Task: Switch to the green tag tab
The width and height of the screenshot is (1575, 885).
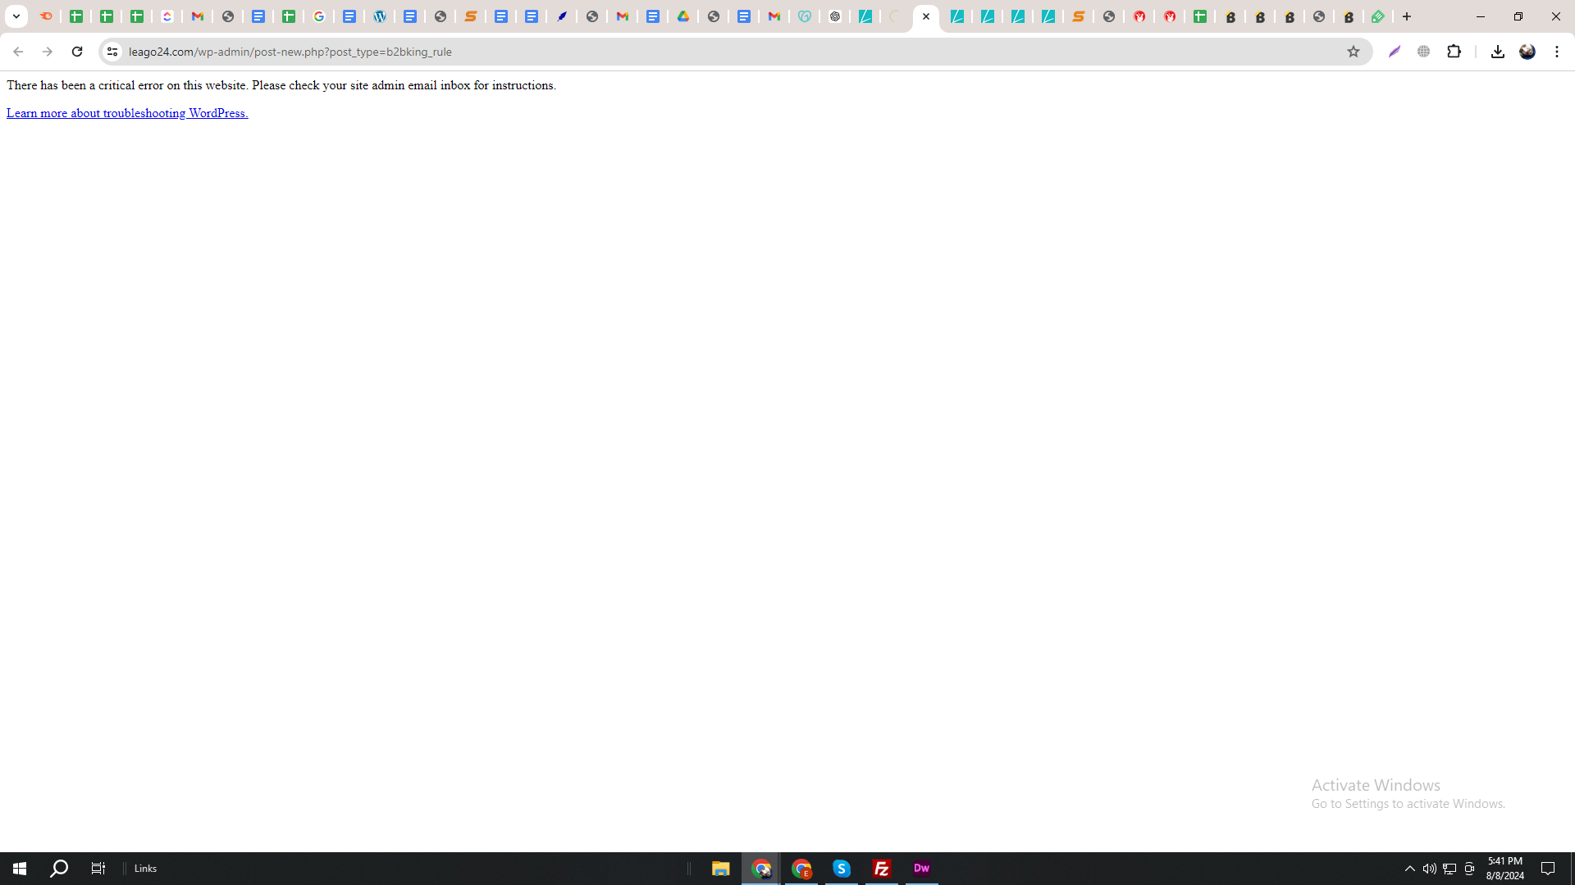Action: click(x=1379, y=16)
